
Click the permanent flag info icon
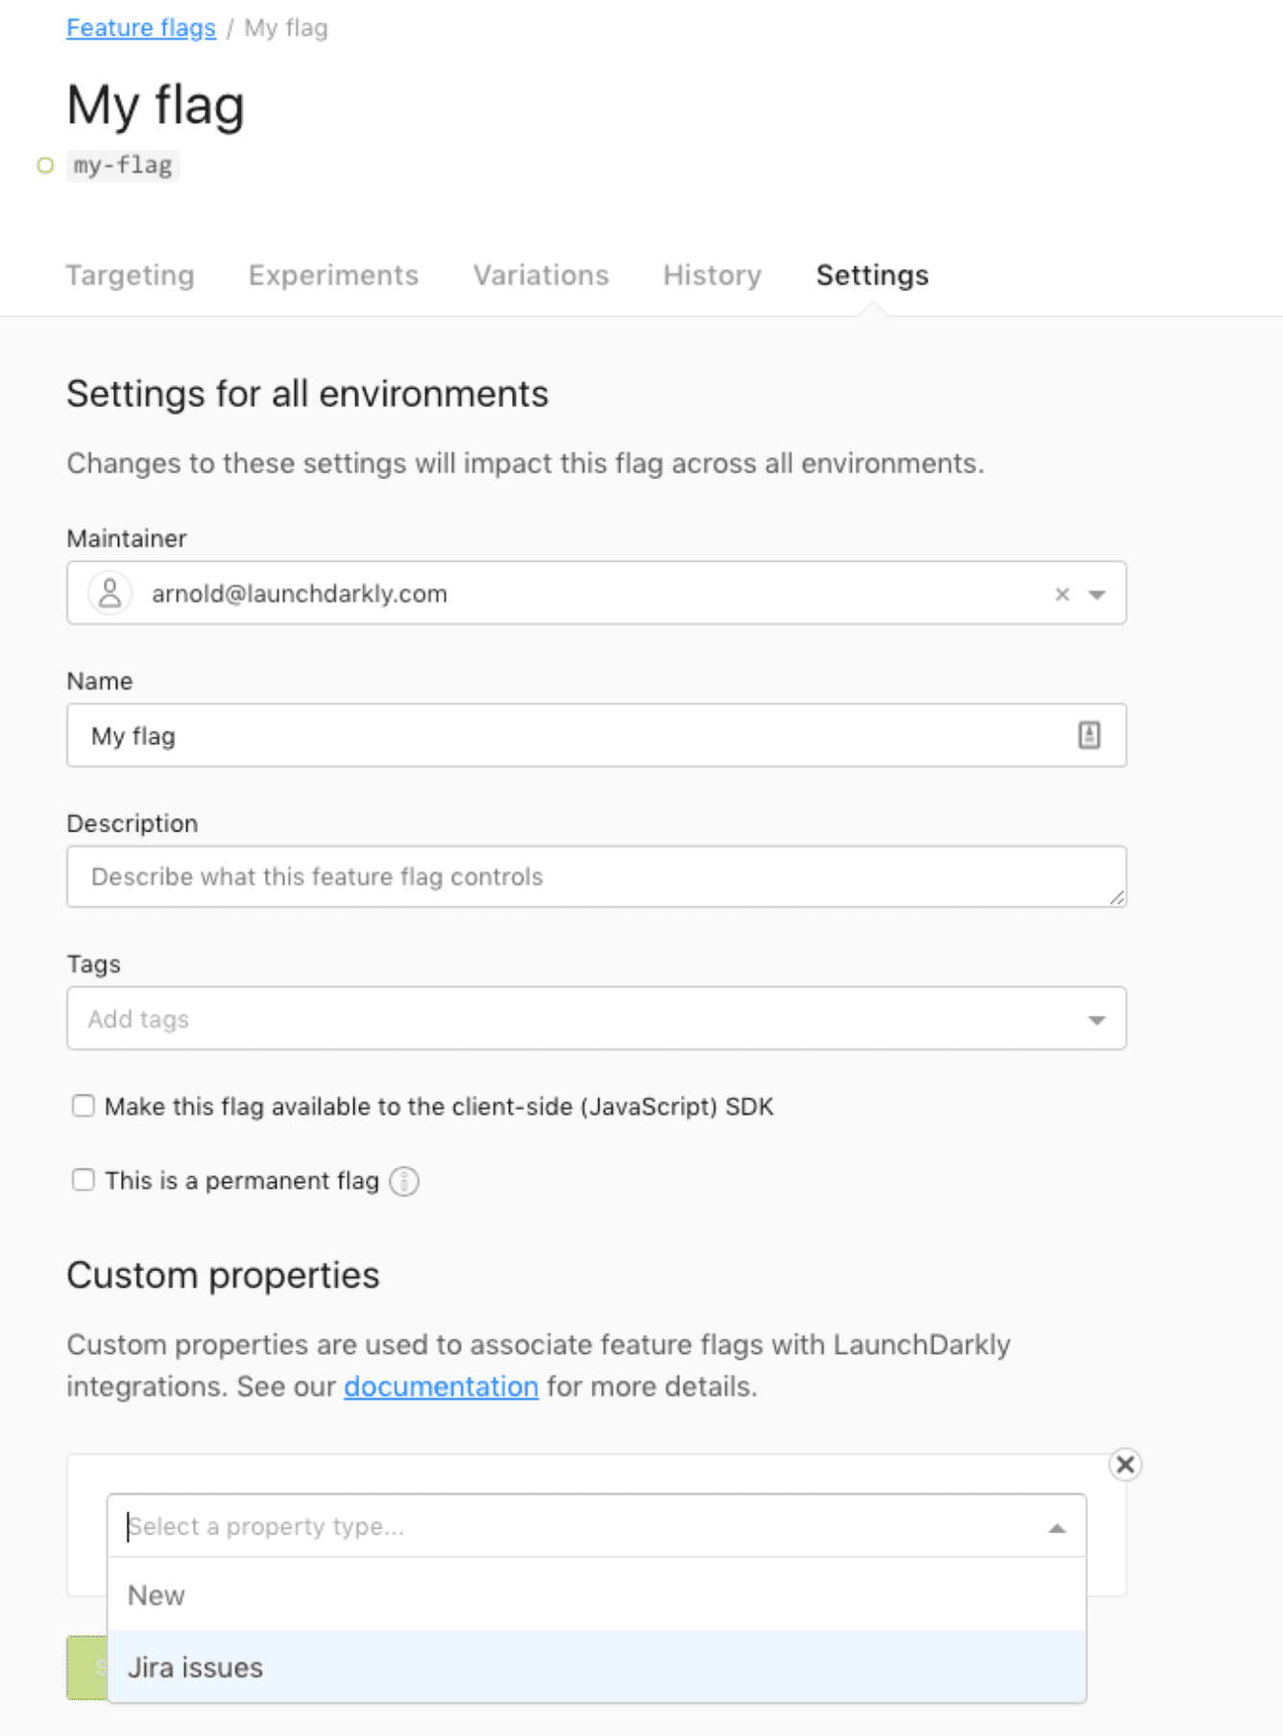click(x=404, y=1181)
